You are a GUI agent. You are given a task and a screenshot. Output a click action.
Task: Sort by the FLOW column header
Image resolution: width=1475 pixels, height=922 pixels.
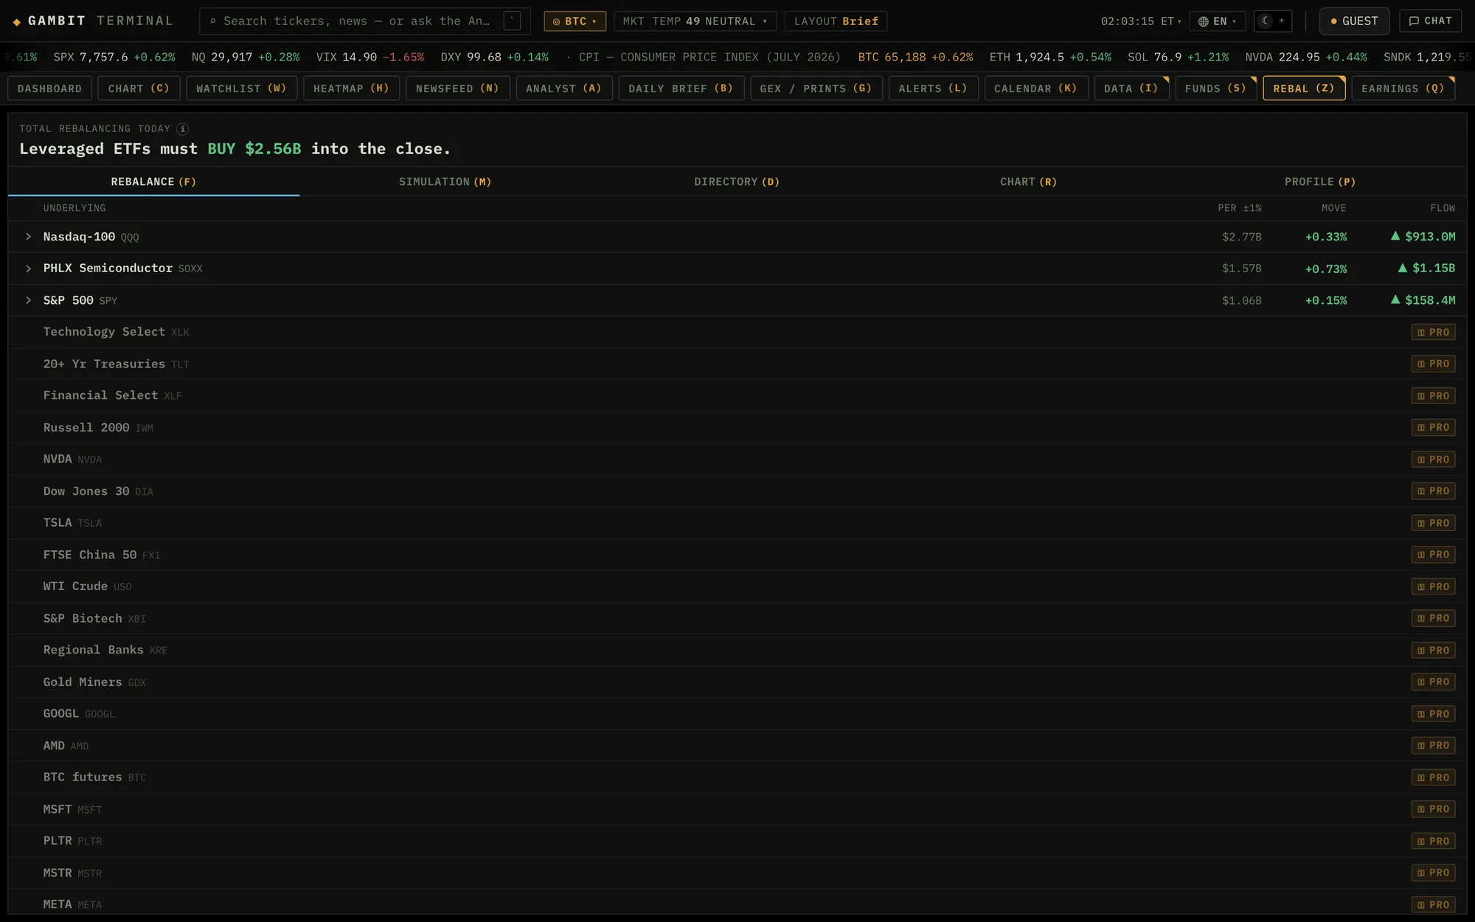tap(1443, 208)
